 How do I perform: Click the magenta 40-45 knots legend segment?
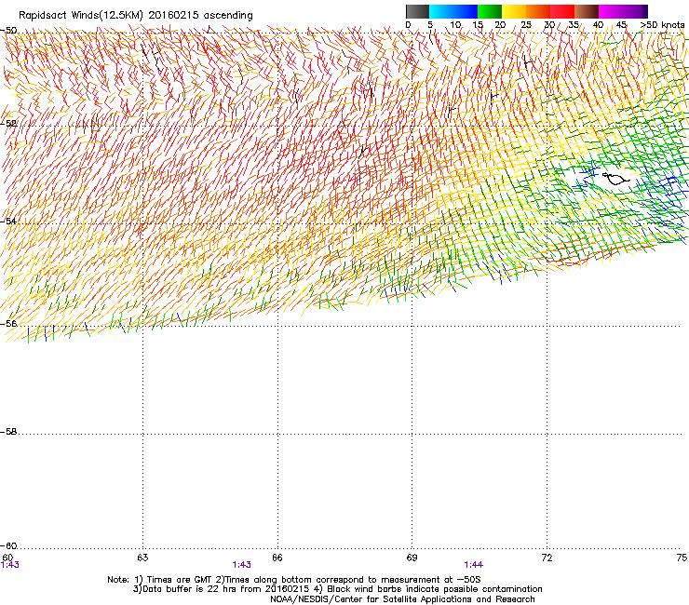[x=611, y=11]
